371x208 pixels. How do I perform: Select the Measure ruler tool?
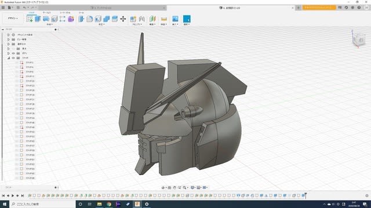pos(163,19)
